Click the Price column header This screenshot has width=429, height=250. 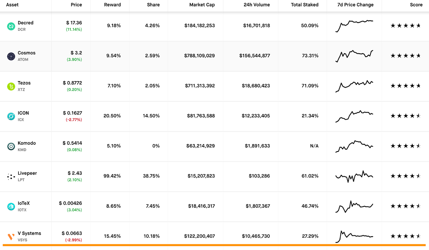pos(76,5)
